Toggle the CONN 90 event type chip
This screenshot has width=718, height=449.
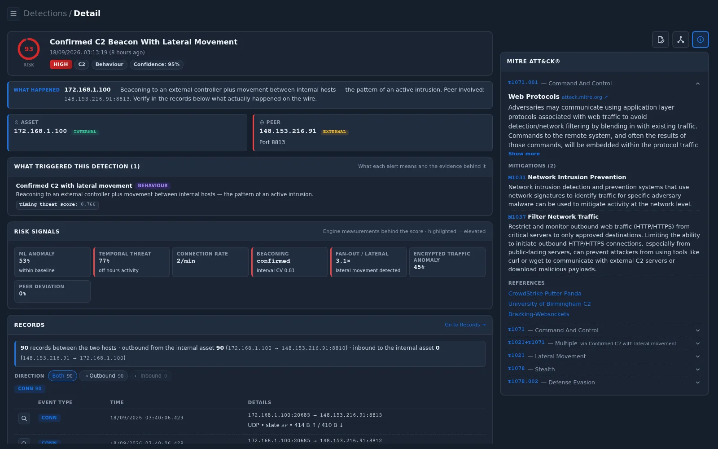pos(30,389)
